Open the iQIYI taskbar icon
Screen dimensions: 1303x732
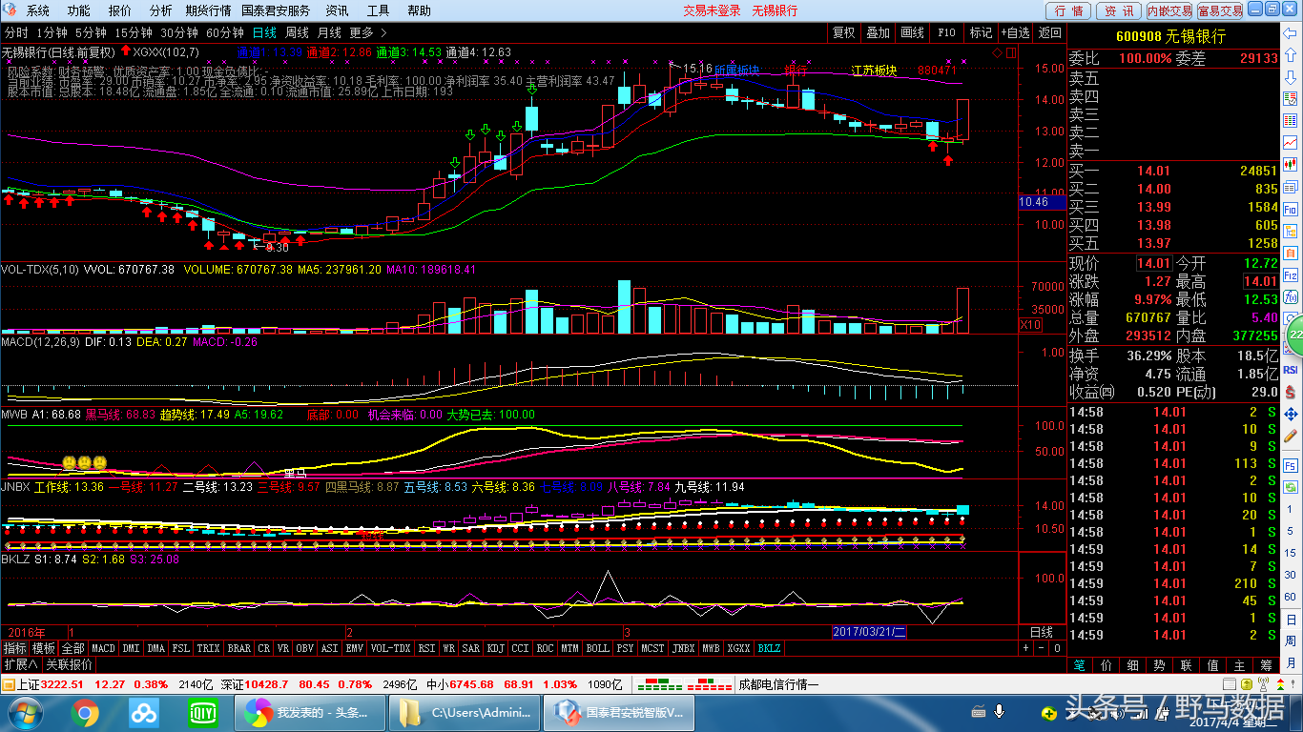(203, 712)
